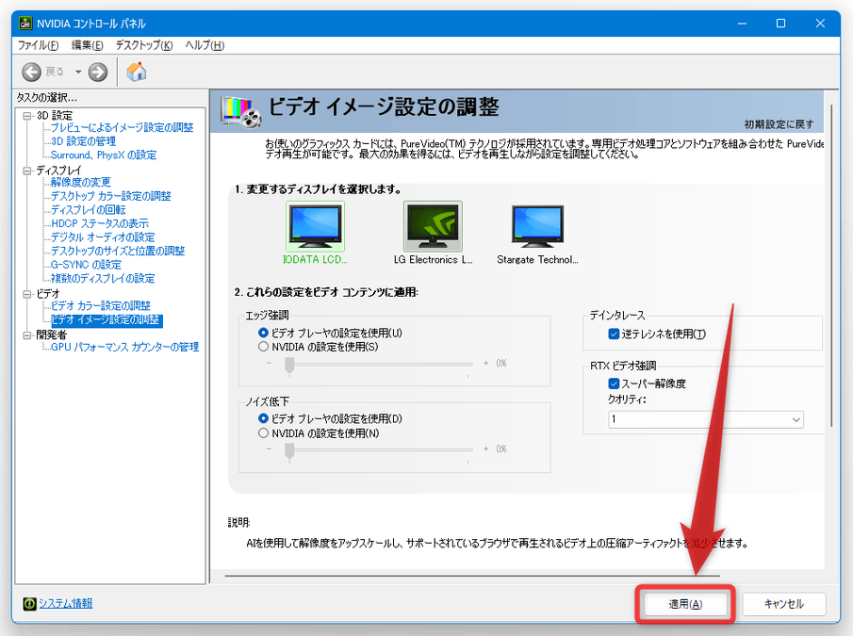Select the LG Electronics display icon
853x636 pixels.
pyautogui.click(x=433, y=225)
